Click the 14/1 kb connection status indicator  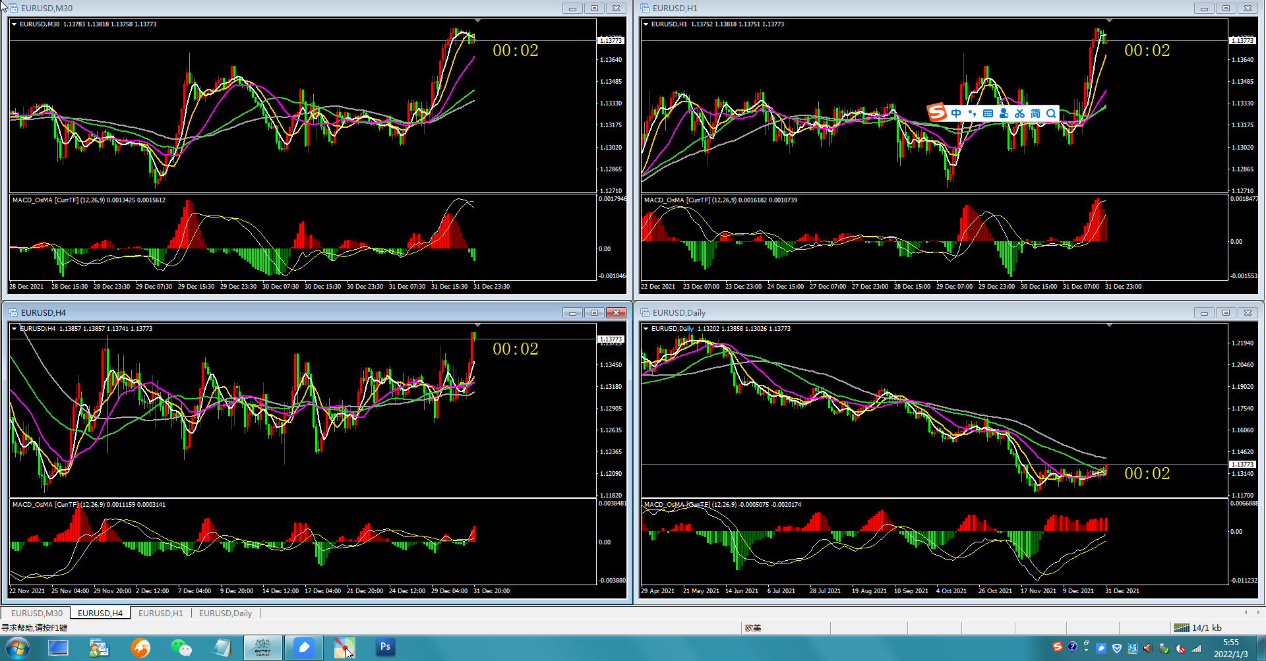pyautogui.click(x=1198, y=627)
